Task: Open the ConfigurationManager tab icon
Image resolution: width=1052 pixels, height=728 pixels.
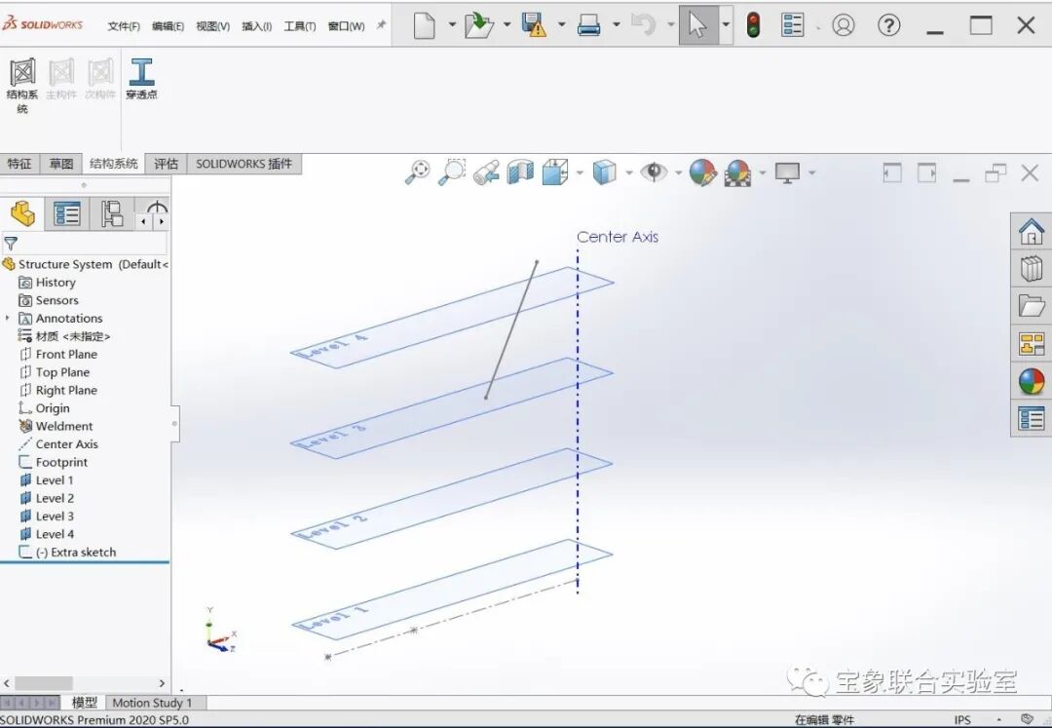Action: point(111,214)
